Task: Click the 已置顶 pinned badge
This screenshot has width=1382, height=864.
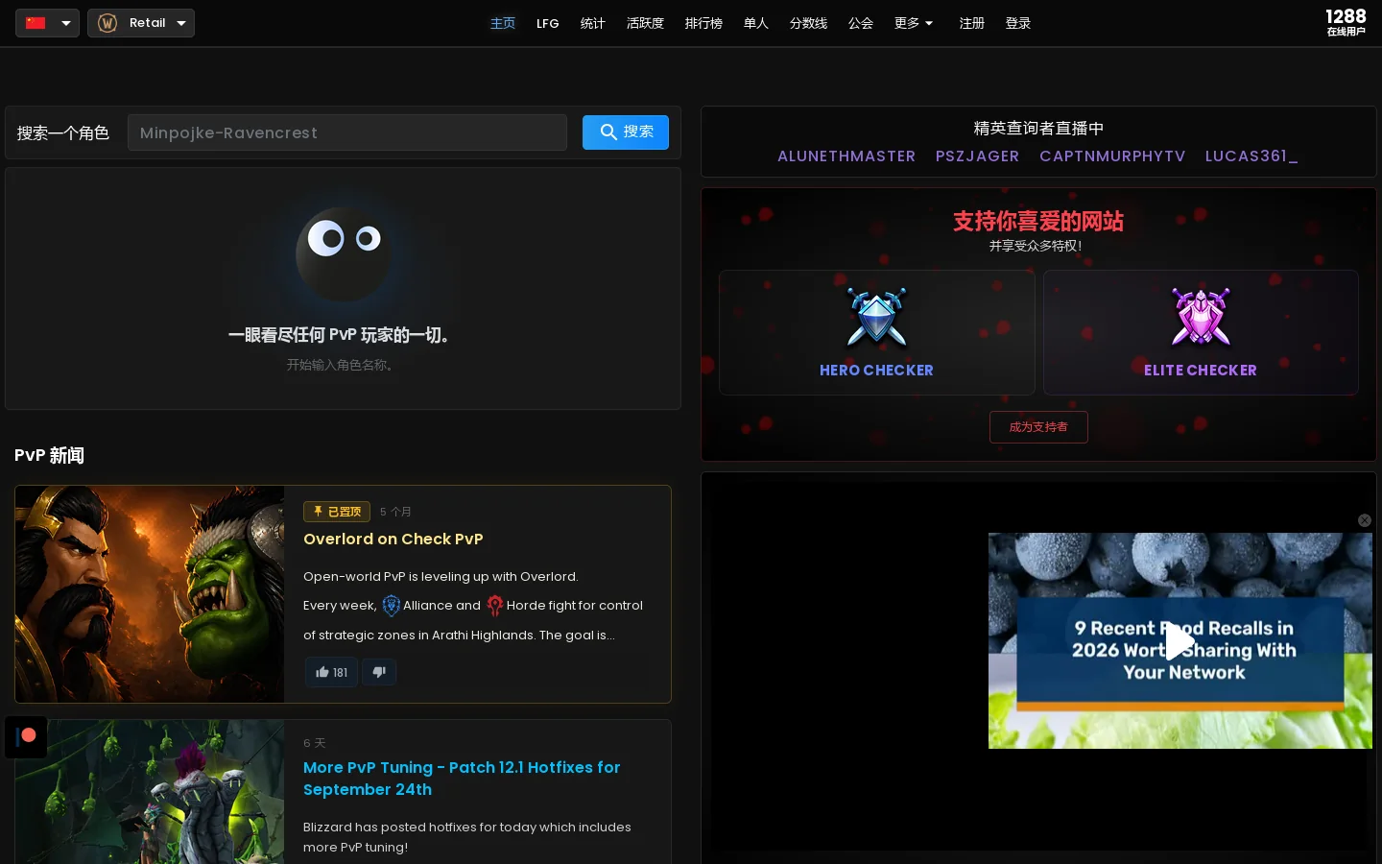Action: [337, 512]
